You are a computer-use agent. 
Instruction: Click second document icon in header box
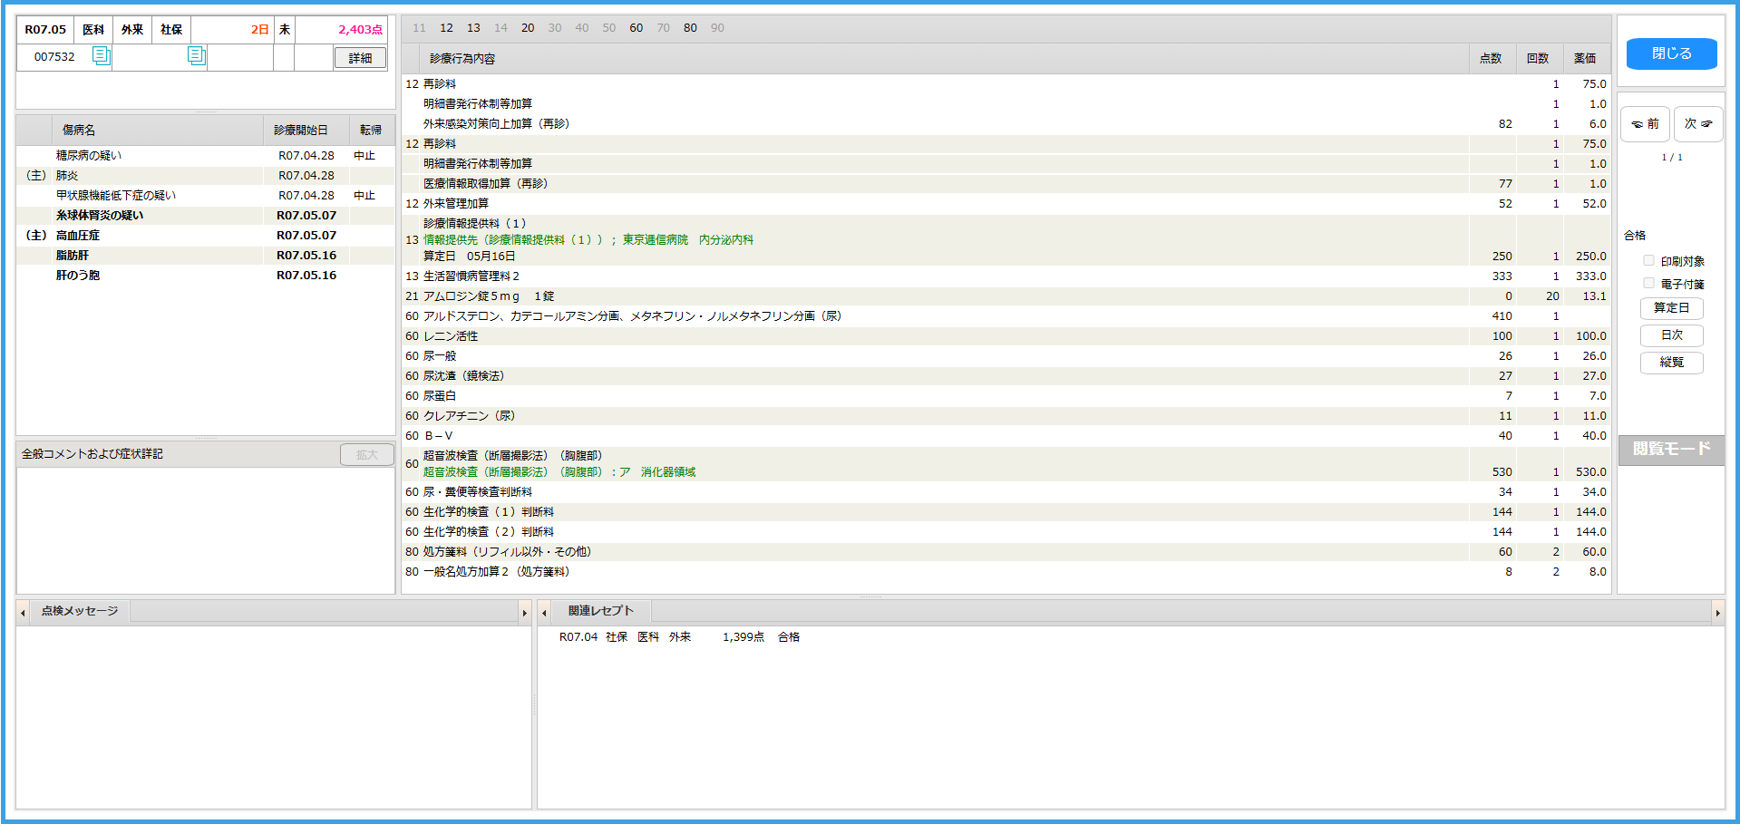pos(197,56)
